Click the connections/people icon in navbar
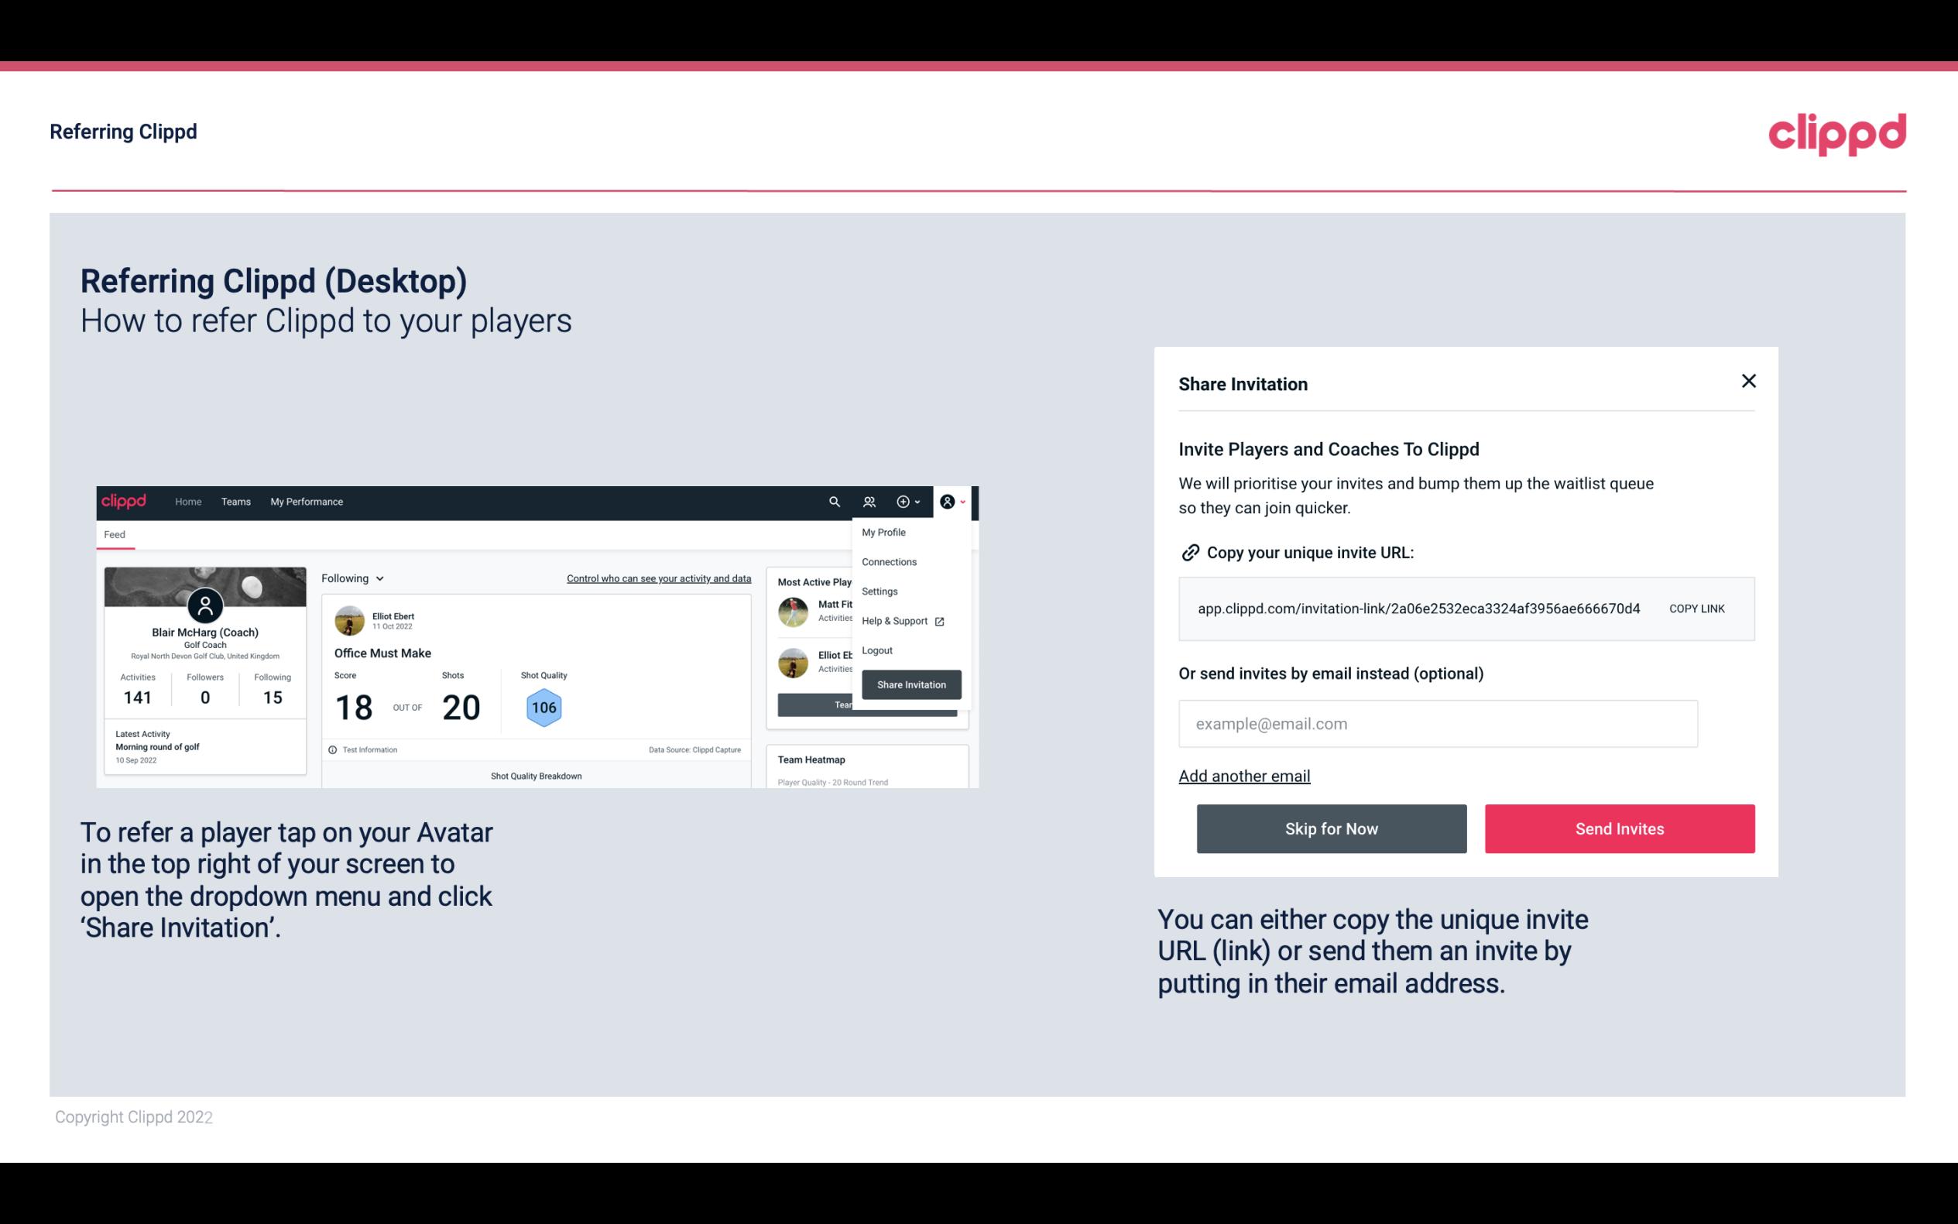 coord(869,501)
